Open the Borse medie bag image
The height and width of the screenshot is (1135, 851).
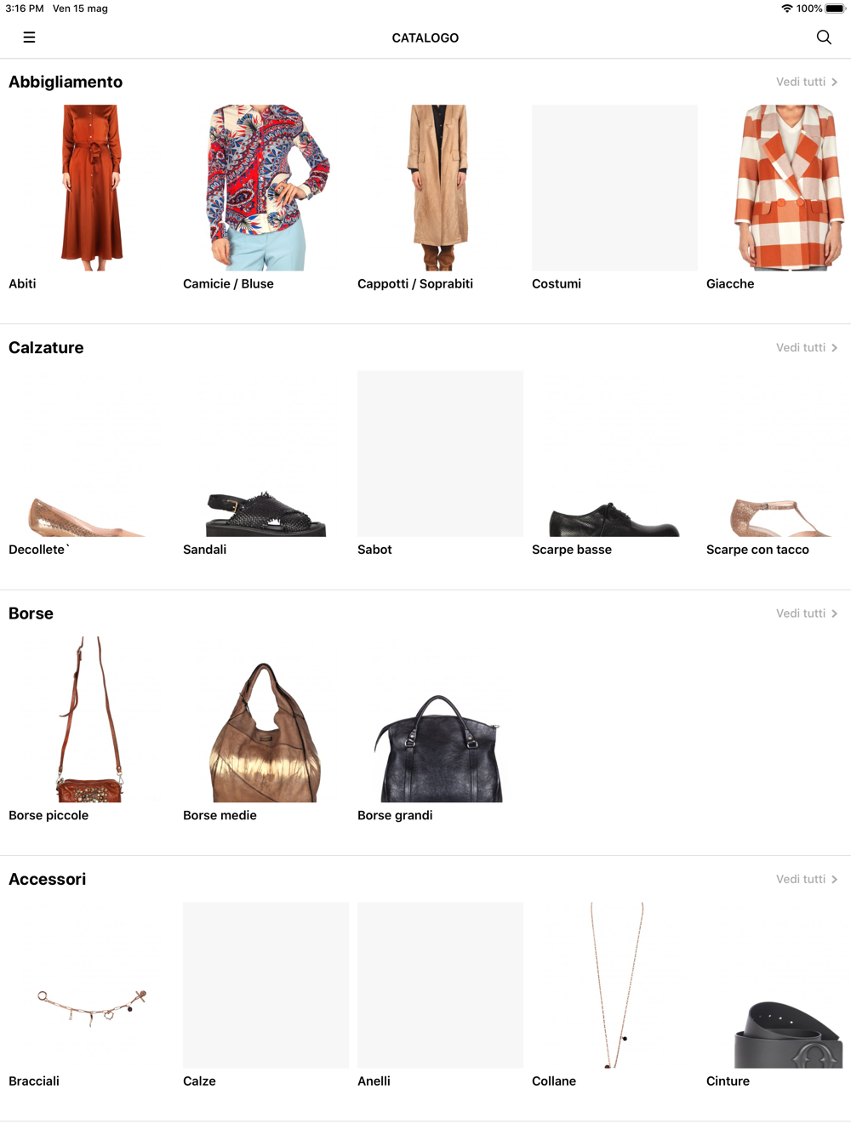(266, 719)
